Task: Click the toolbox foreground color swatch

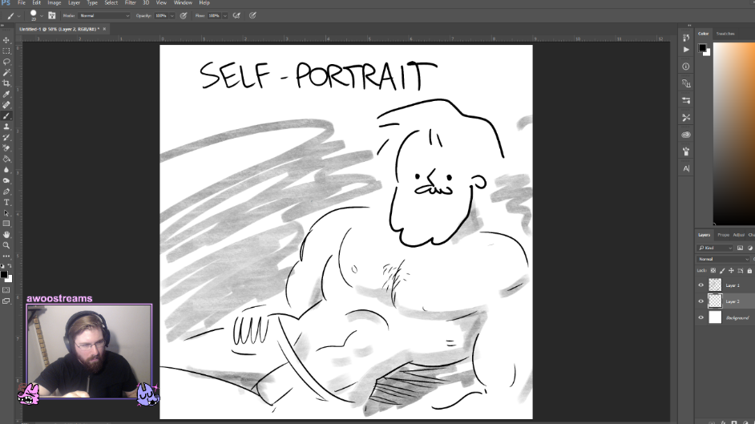Action: [x=4, y=274]
